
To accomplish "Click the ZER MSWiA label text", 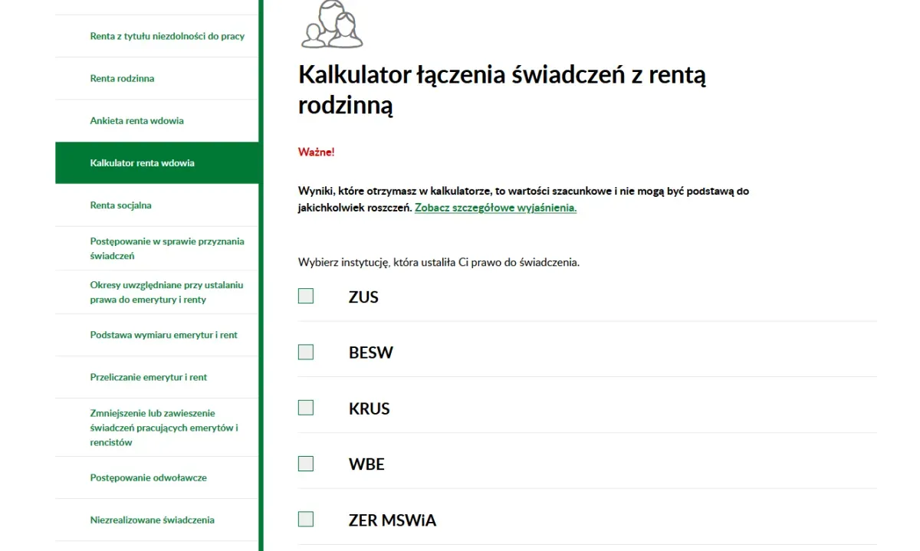I will [x=392, y=520].
